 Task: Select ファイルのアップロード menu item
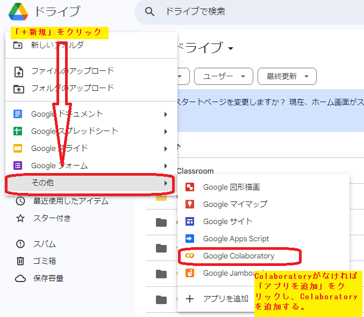pyautogui.click(x=72, y=71)
